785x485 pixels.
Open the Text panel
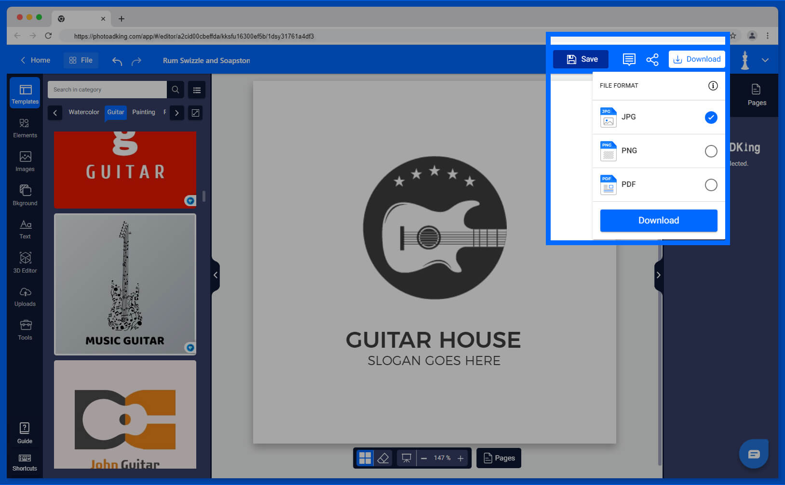point(25,228)
